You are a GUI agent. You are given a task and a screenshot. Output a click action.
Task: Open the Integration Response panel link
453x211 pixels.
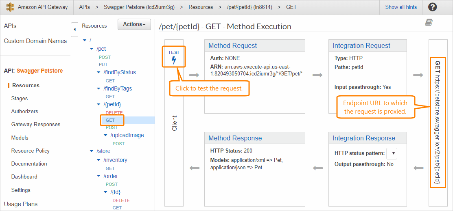click(364, 138)
